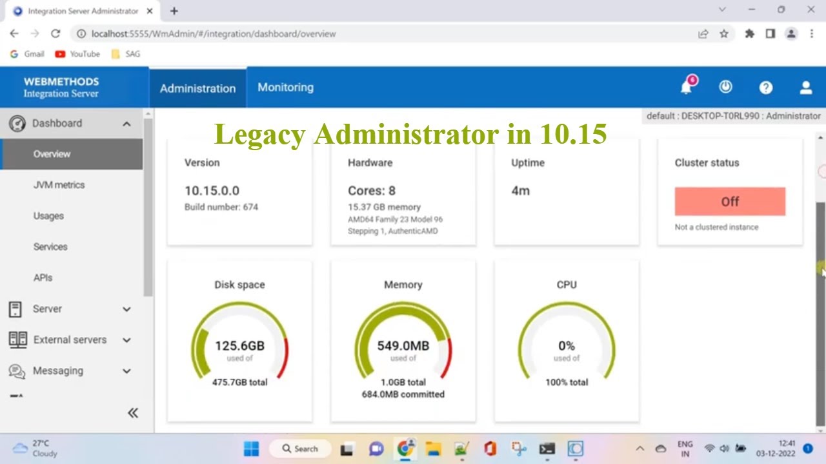Open the browser extensions puzzle icon

click(749, 34)
